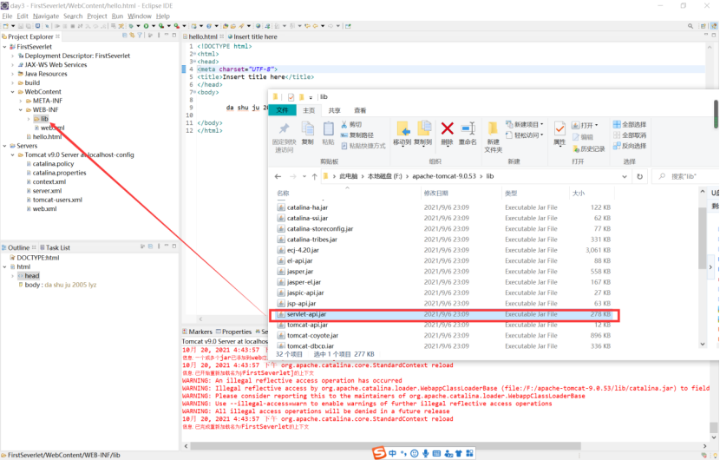Expand the lib folder in Project Explorer
This screenshot has width=720, height=460.
pyautogui.click(x=29, y=119)
